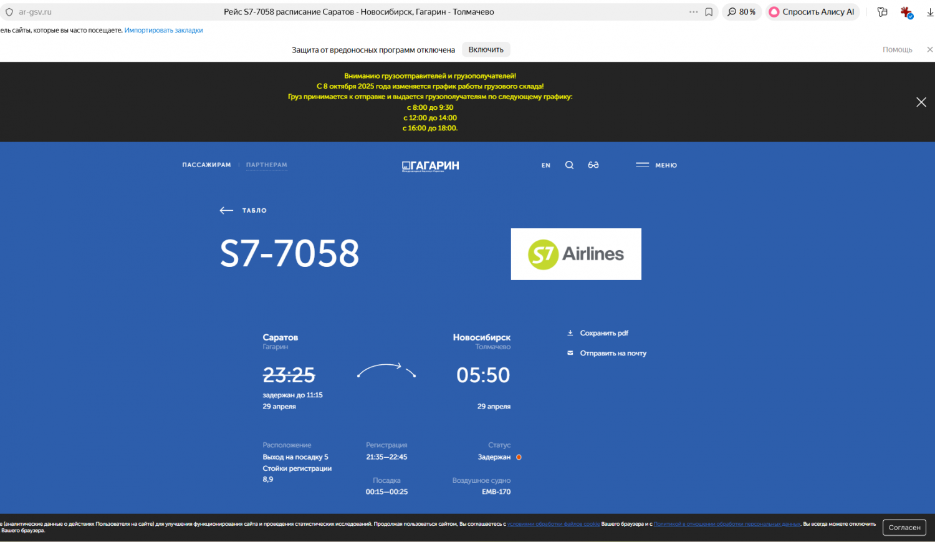Close the black cargo notice banner

coord(921,102)
